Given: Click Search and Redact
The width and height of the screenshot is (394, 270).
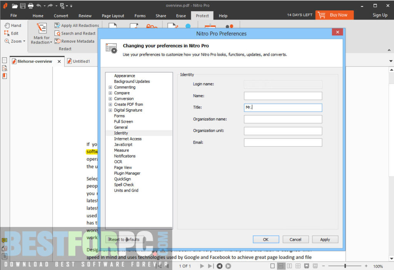Looking at the screenshot, I should point(75,33).
